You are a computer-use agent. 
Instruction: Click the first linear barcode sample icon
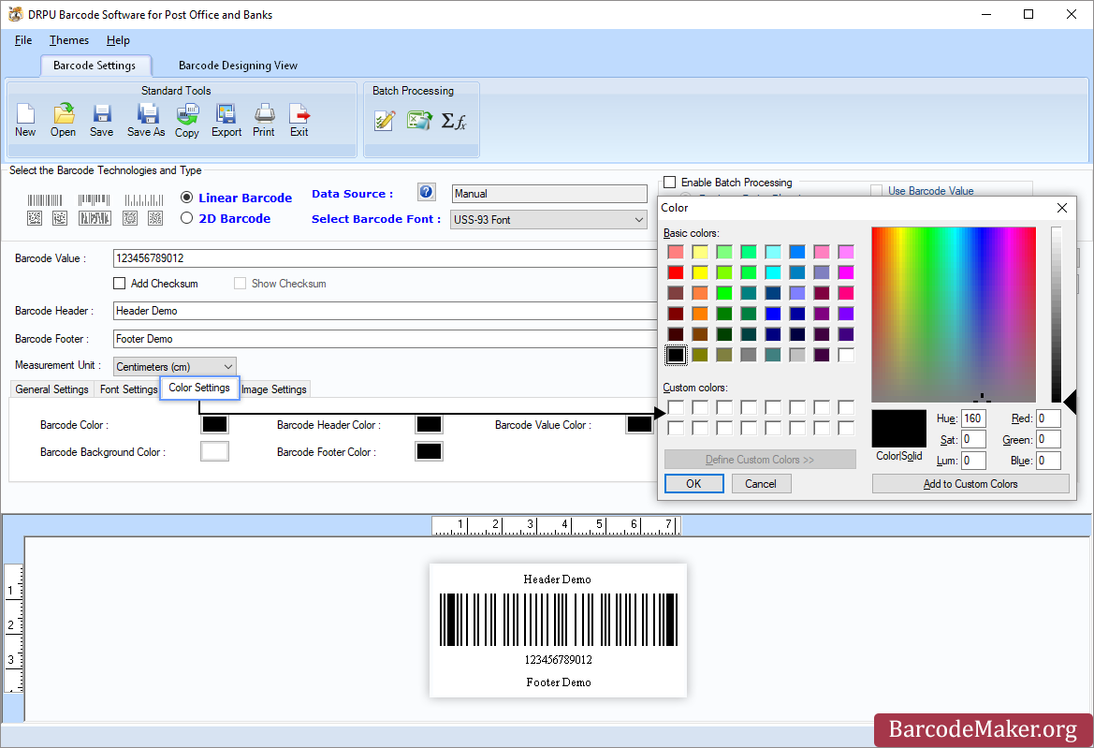point(45,200)
